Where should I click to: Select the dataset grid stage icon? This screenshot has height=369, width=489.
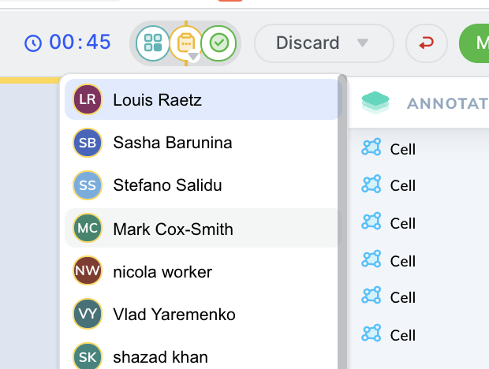pos(153,43)
